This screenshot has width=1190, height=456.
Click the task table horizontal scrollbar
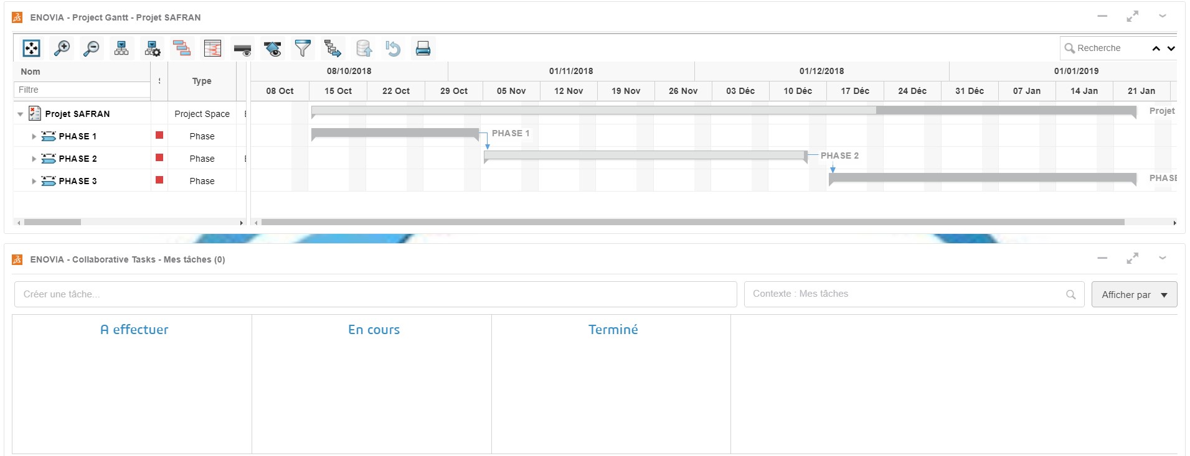pos(52,222)
